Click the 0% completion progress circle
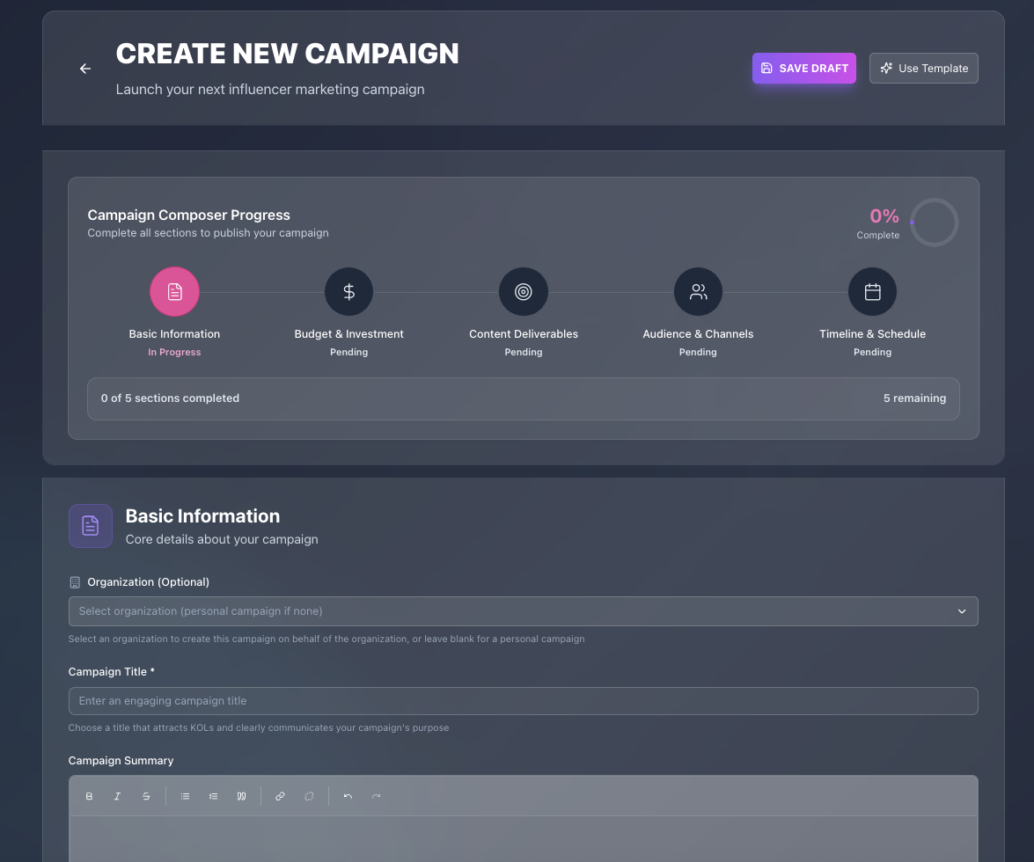 point(935,222)
